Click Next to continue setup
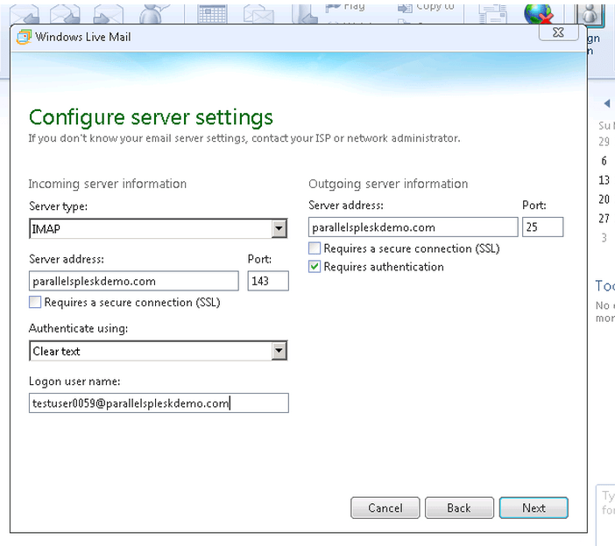 534,508
